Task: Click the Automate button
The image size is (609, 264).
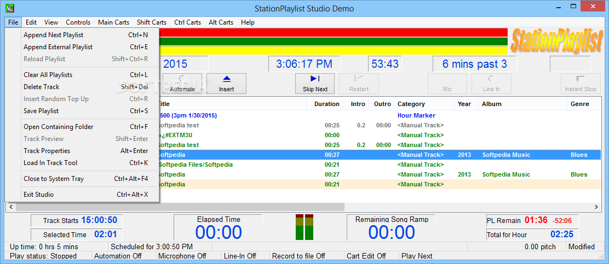Action: pos(182,84)
